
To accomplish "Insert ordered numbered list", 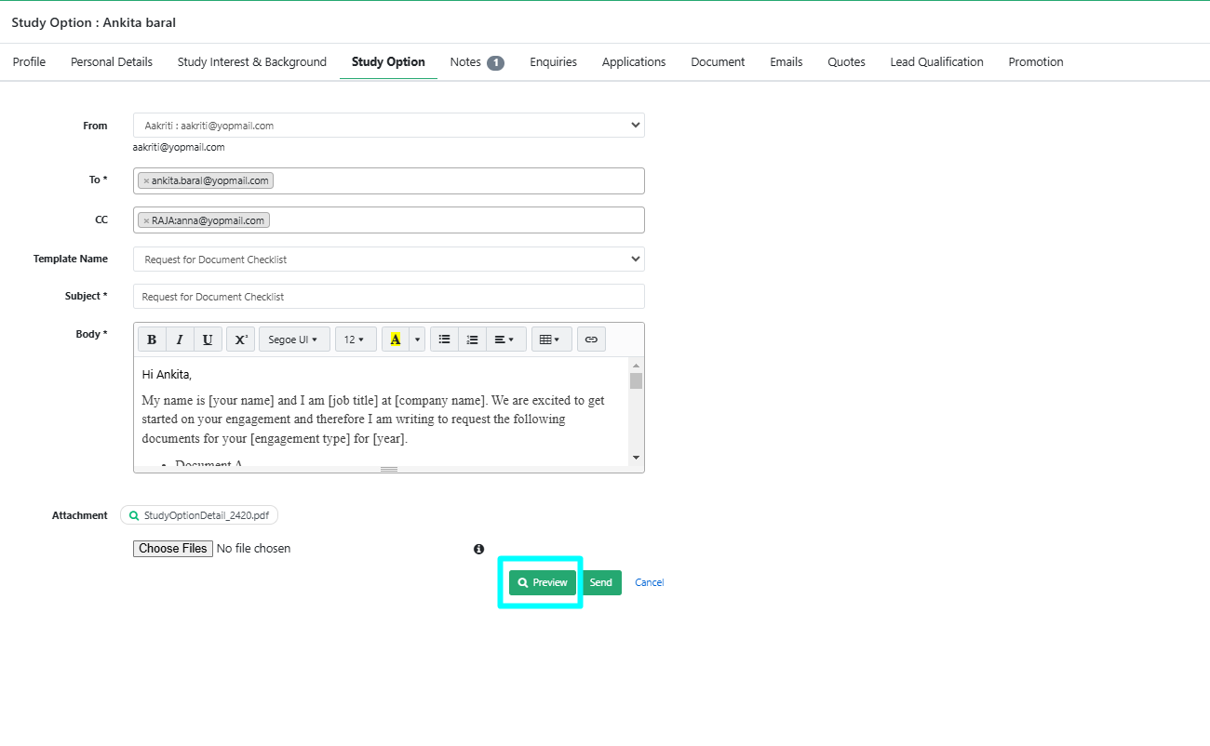I will pyautogui.click(x=472, y=340).
